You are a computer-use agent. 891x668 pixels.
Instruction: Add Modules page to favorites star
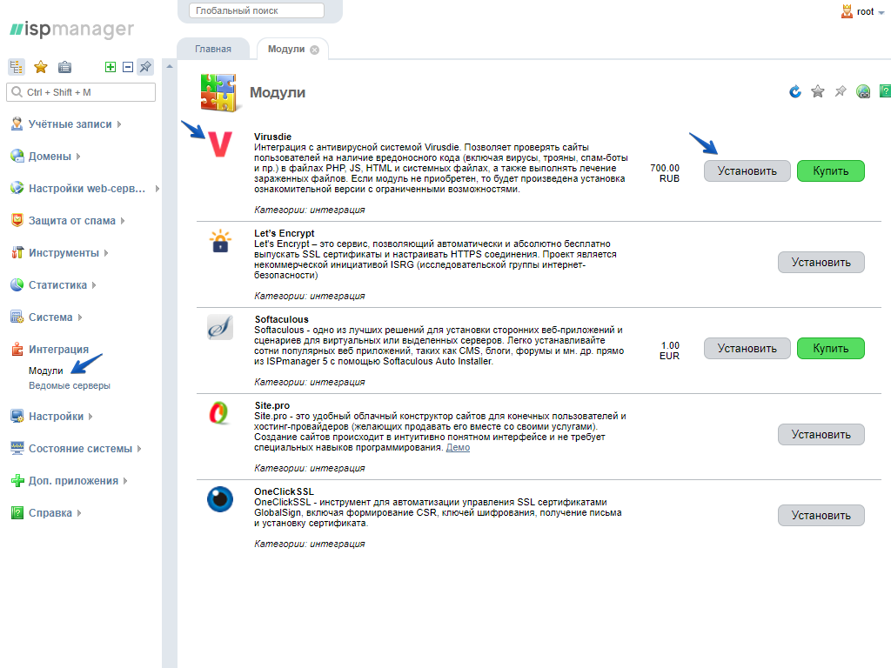818,91
